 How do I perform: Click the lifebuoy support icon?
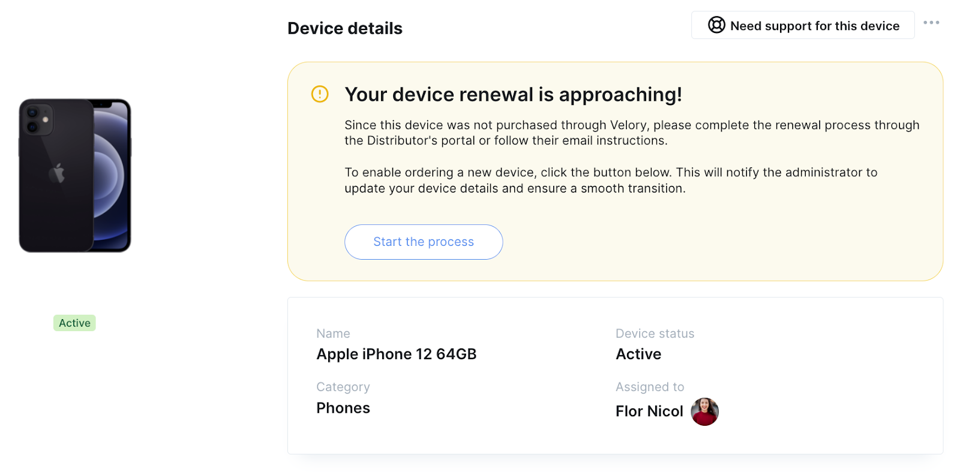(x=716, y=25)
